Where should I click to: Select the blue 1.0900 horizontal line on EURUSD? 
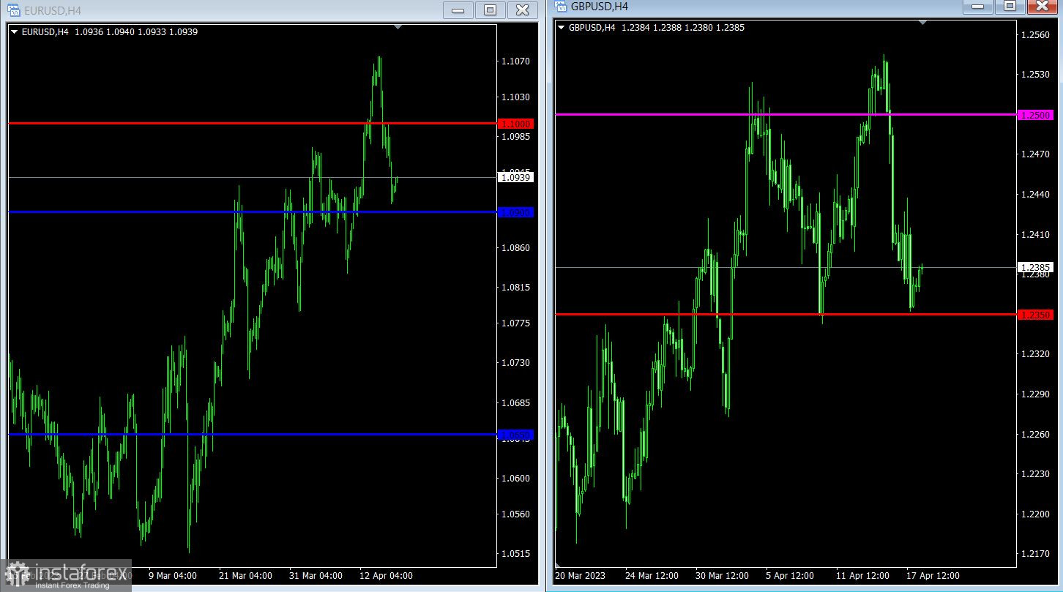pyautogui.click(x=252, y=211)
